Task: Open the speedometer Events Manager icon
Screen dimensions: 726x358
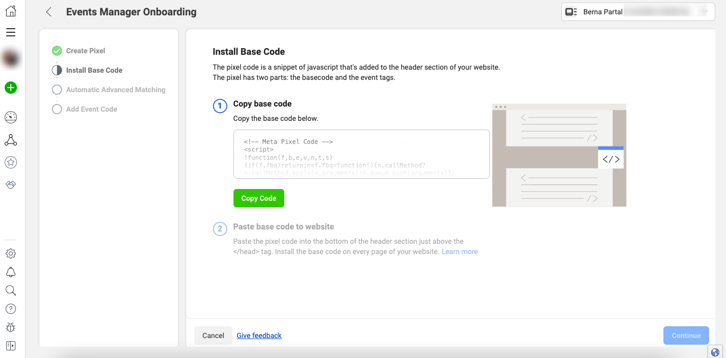Action: (10, 117)
